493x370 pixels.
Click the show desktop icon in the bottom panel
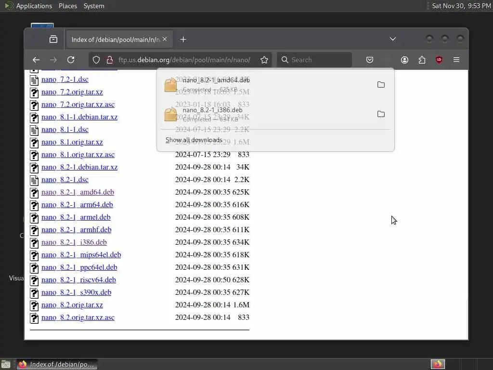point(6,364)
